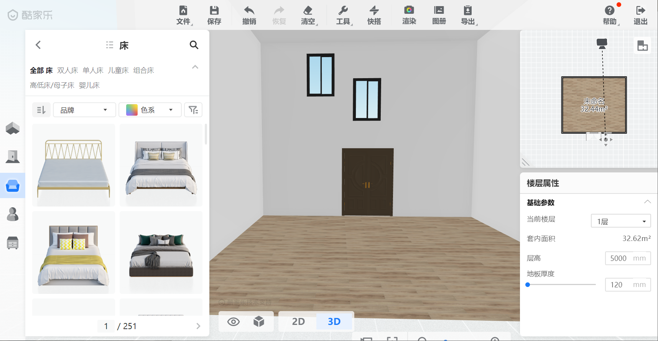Select the 单人床 category
The width and height of the screenshot is (658, 341).
point(93,70)
